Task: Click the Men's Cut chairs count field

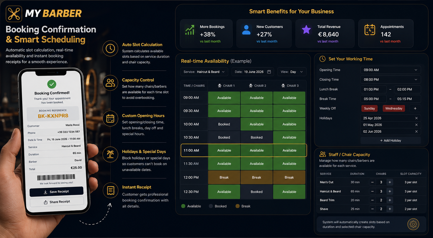Action: [x=381, y=182]
